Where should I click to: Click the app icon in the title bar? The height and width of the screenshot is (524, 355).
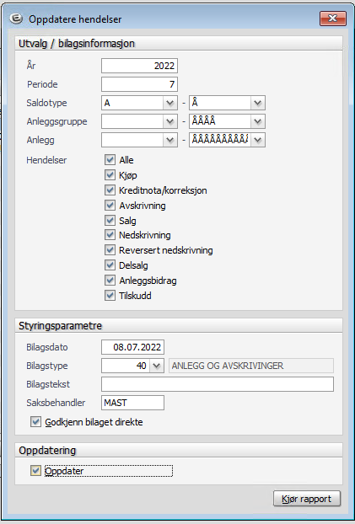[16, 19]
